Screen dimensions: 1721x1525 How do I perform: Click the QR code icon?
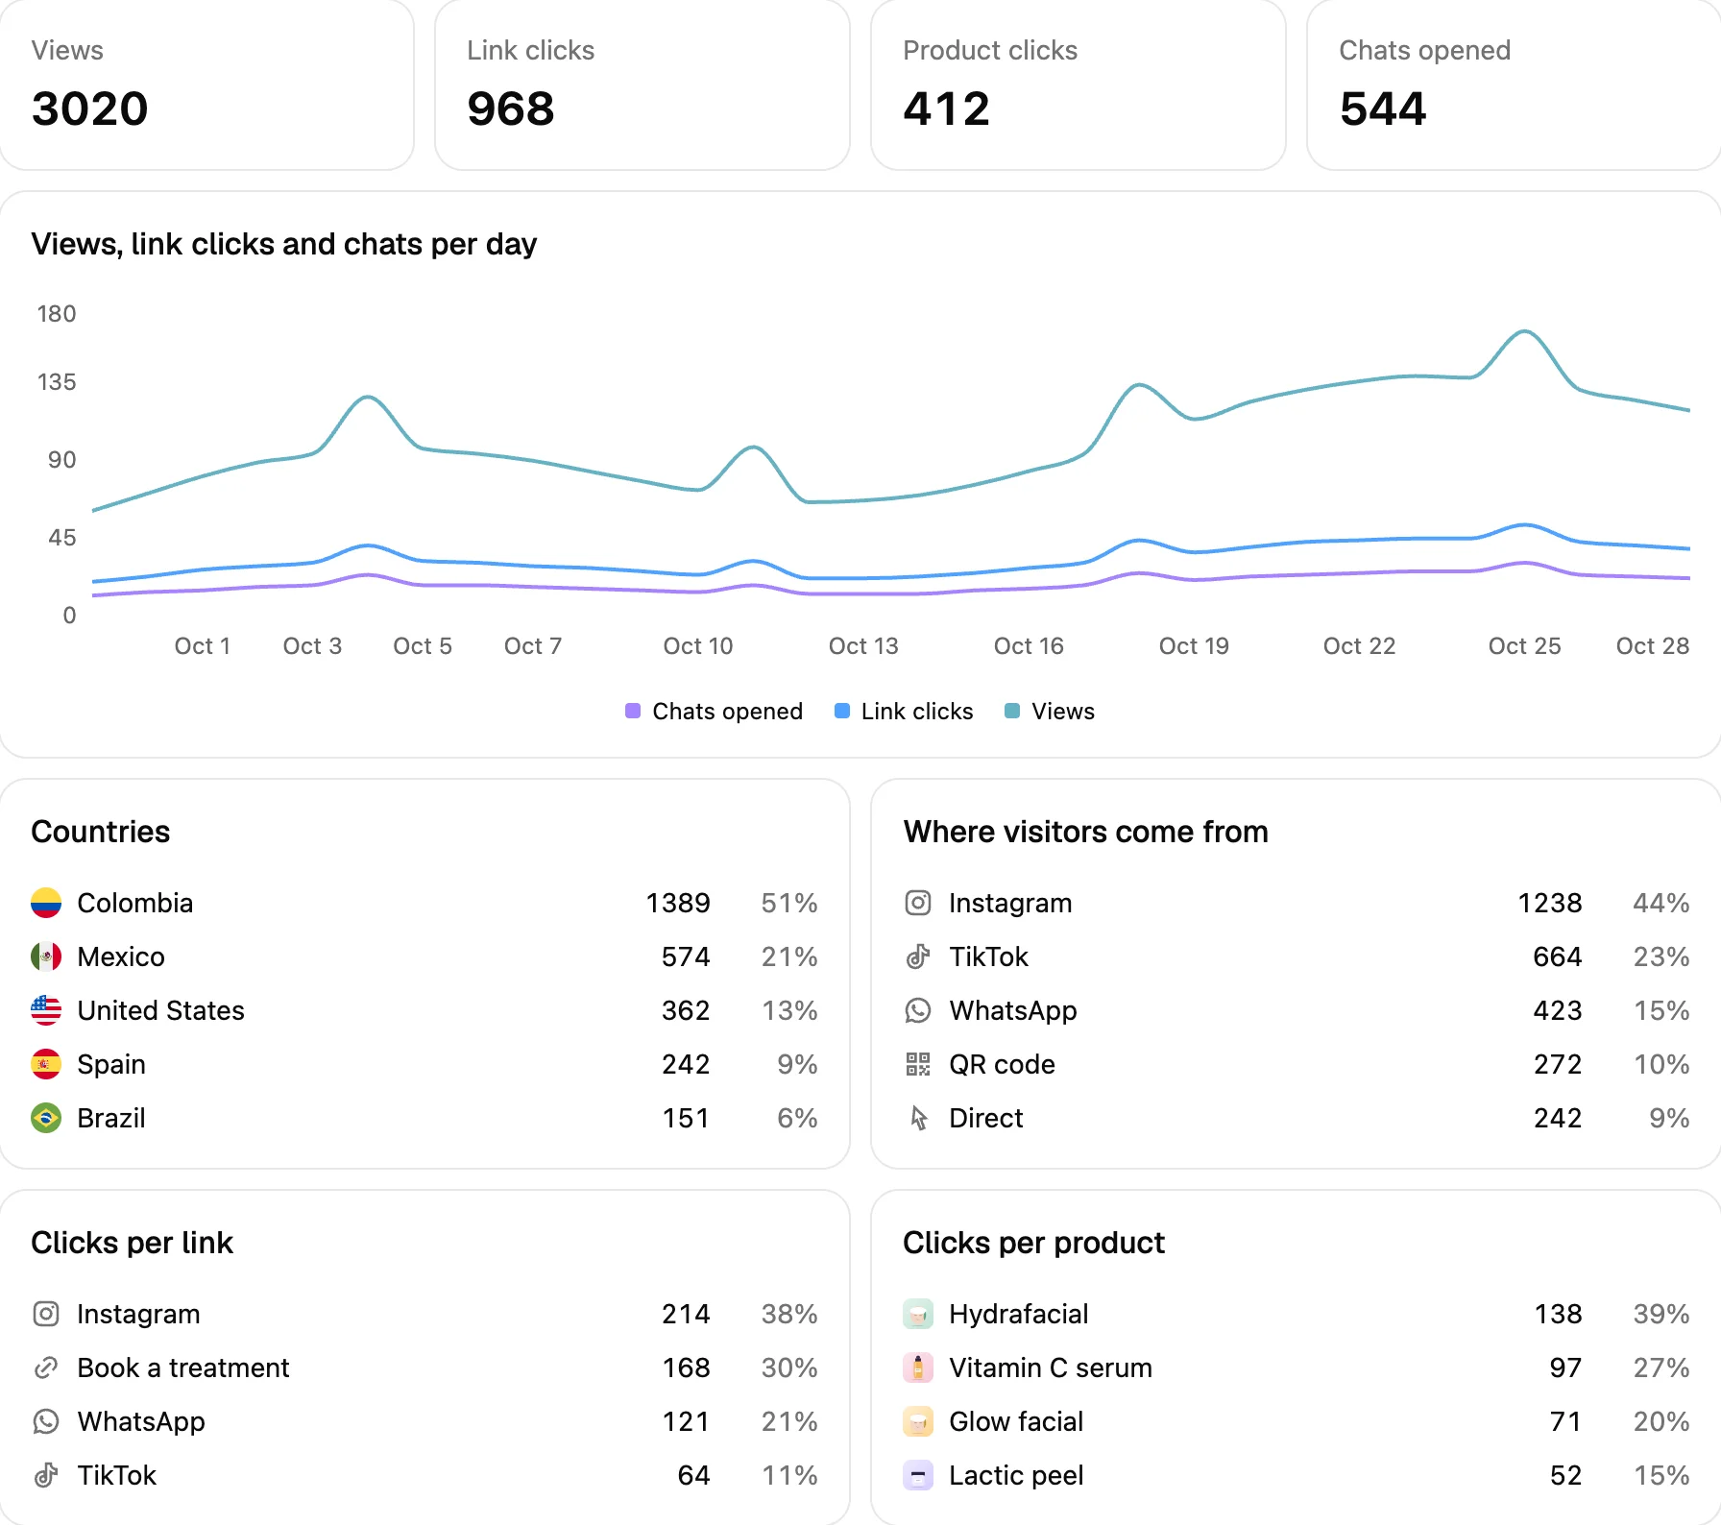pos(918,1064)
